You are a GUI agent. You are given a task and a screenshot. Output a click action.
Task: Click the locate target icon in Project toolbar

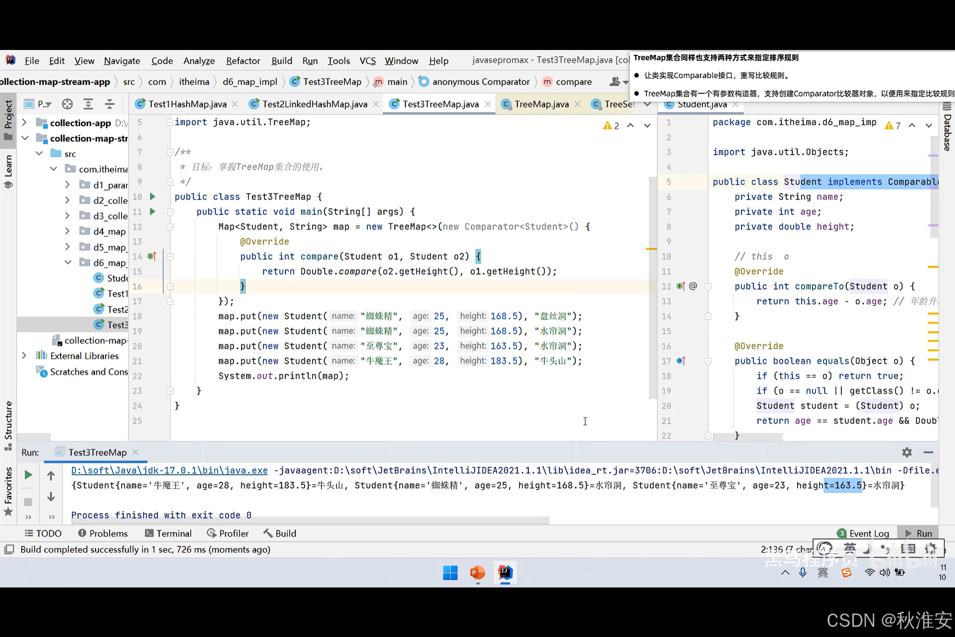point(67,104)
